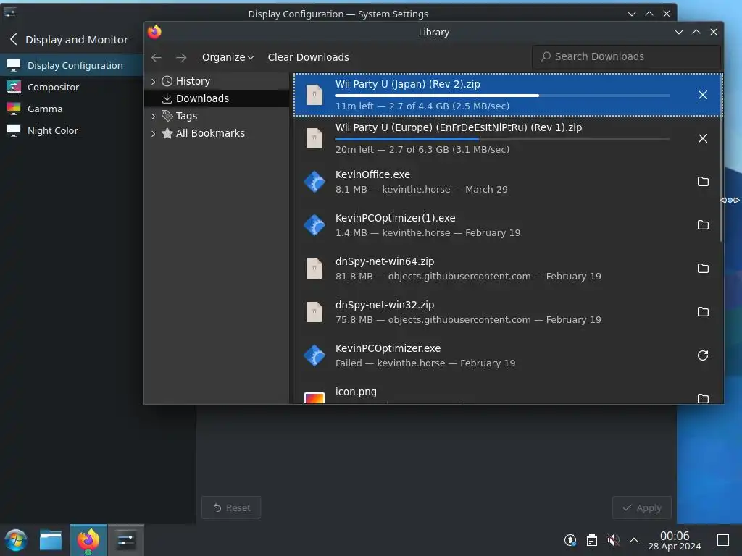Open Compositor settings

tap(72, 87)
